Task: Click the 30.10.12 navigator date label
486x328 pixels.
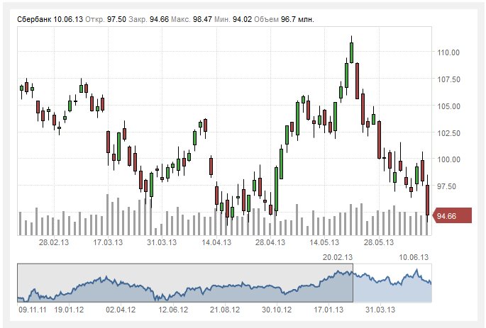Action: tap(277, 310)
